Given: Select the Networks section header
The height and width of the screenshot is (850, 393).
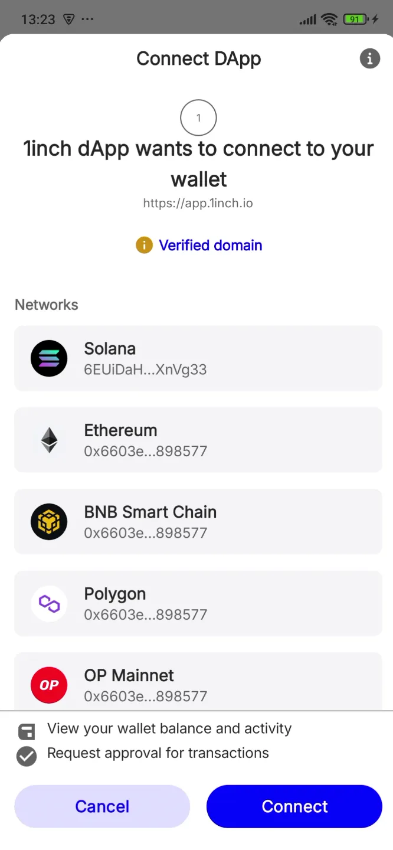Looking at the screenshot, I should point(46,305).
